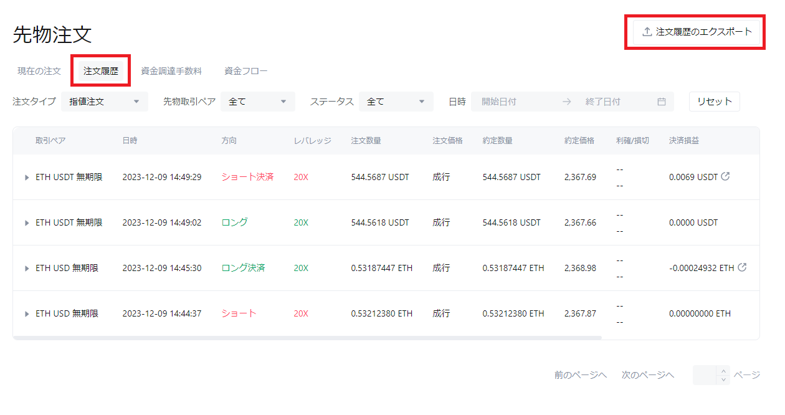
Task: Expand the 14:49:29 ETH USDT order row
Action: (27, 178)
